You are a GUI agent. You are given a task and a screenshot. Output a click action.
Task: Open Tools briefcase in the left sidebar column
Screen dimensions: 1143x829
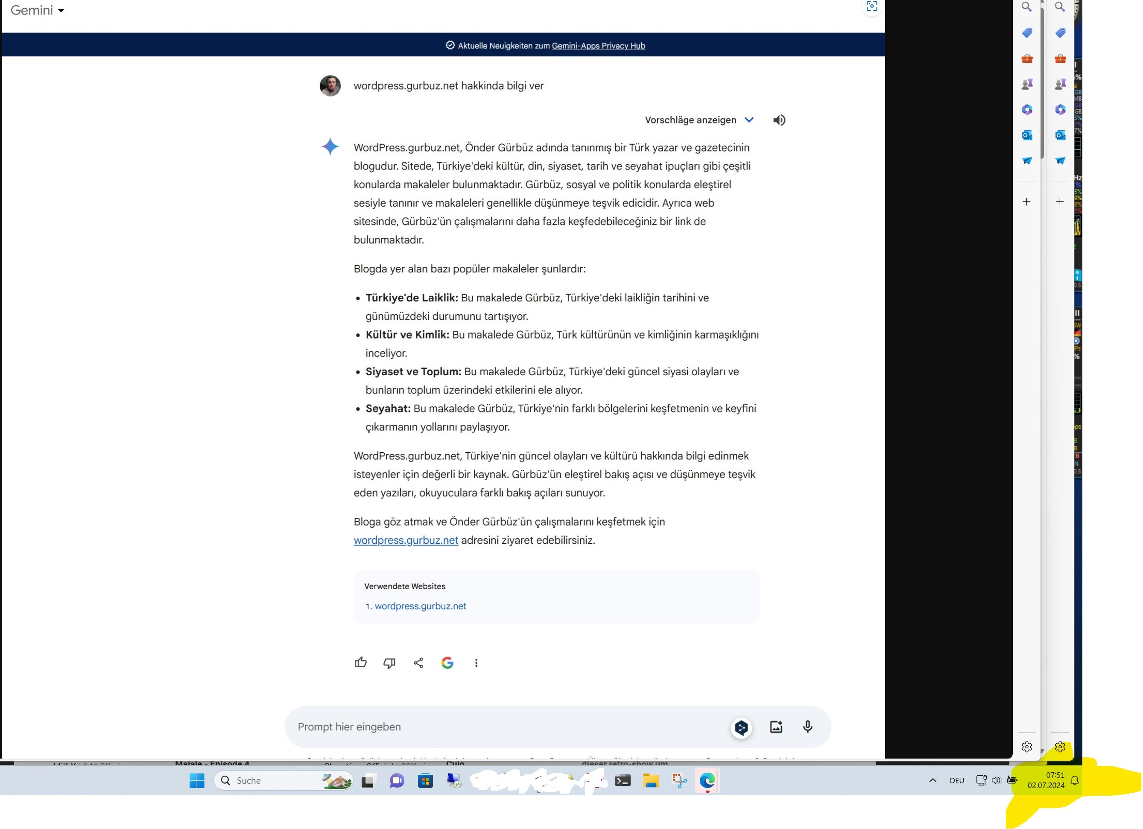coord(1026,58)
